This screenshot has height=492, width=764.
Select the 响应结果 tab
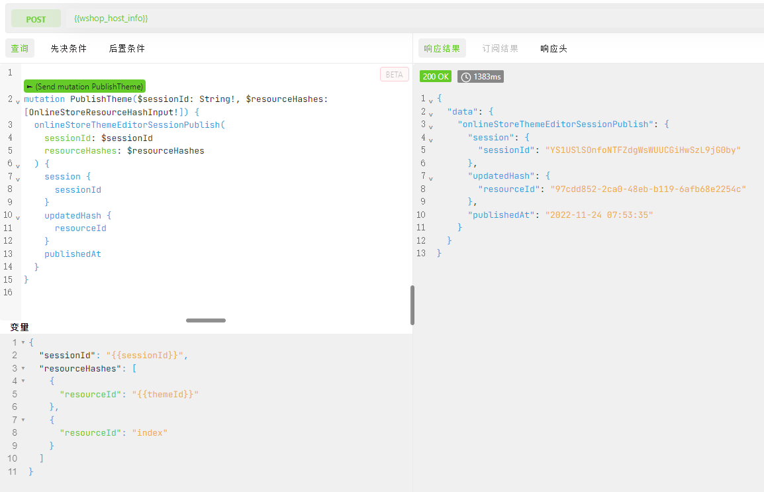(442, 48)
